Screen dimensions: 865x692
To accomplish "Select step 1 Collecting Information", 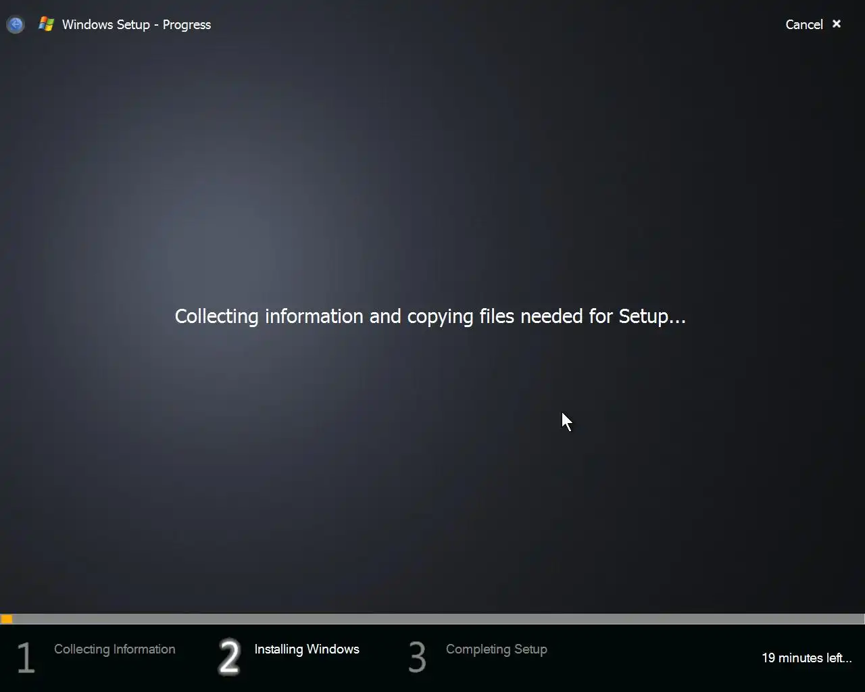I will [x=96, y=656].
